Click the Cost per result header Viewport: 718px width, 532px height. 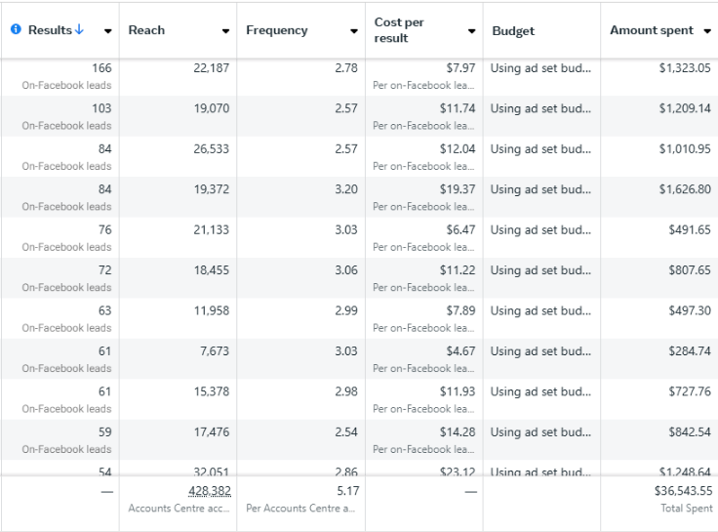pos(401,30)
